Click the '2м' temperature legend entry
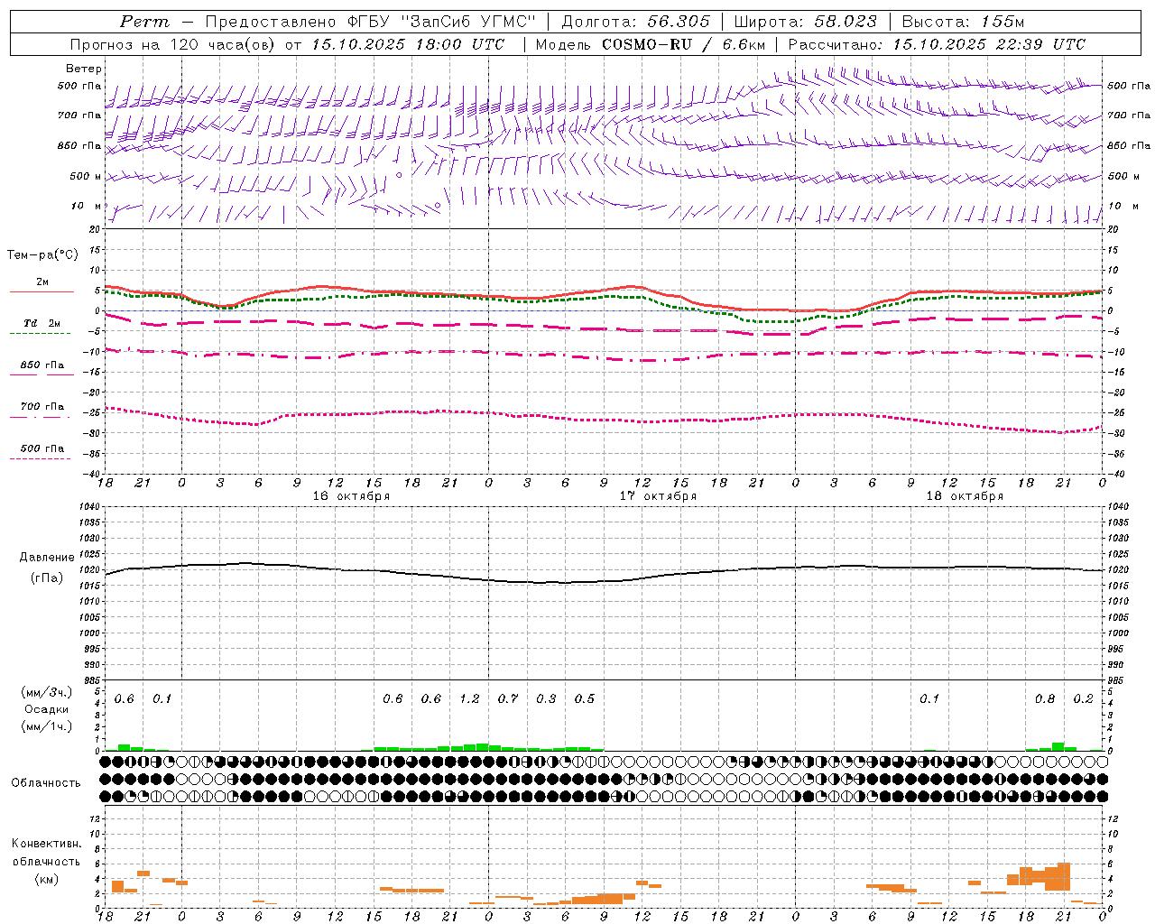 42,282
